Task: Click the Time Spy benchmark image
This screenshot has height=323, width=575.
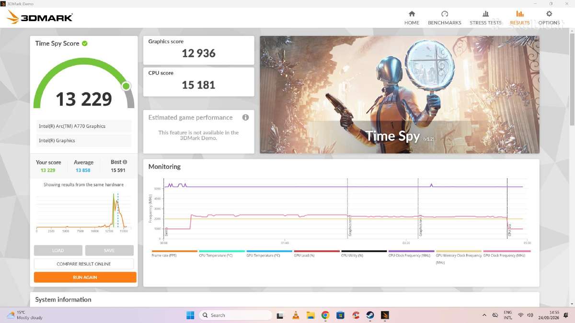Action: (x=400, y=95)
